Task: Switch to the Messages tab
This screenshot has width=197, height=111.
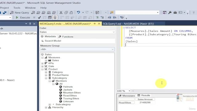Action: coord(127,96)
